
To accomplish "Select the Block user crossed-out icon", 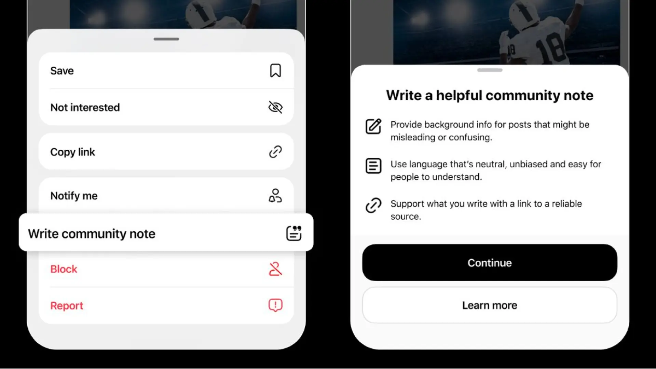I will click(275, 269).
